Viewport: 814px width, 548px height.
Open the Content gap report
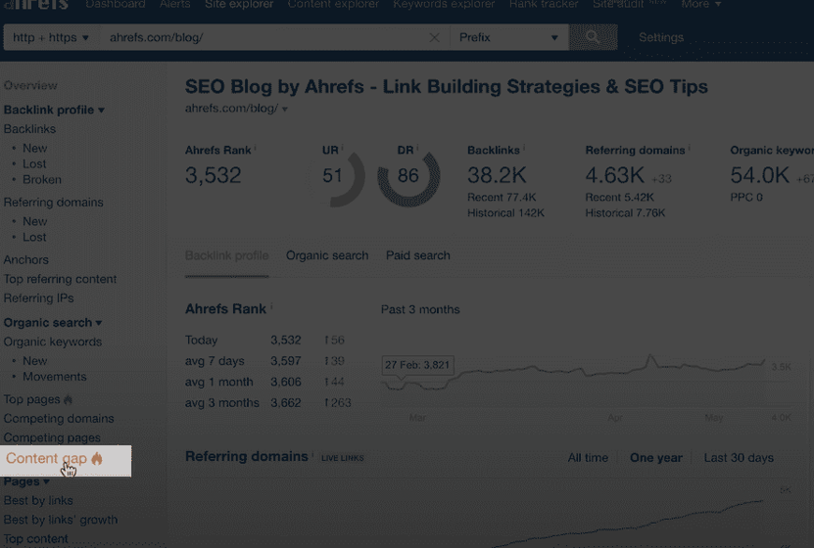coord(46,458)
